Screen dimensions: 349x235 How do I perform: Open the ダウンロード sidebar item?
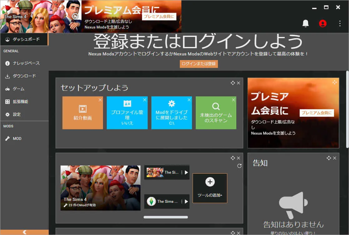coord(24,76)
